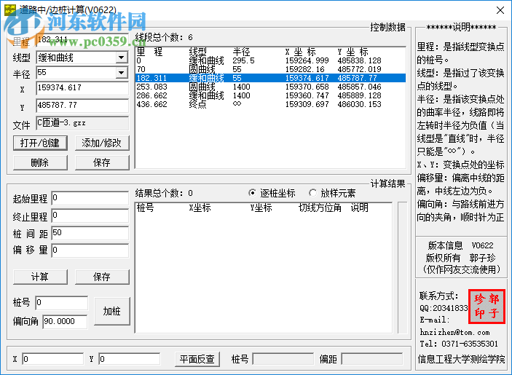Select the row with 里程 286.662

(270, 95)
